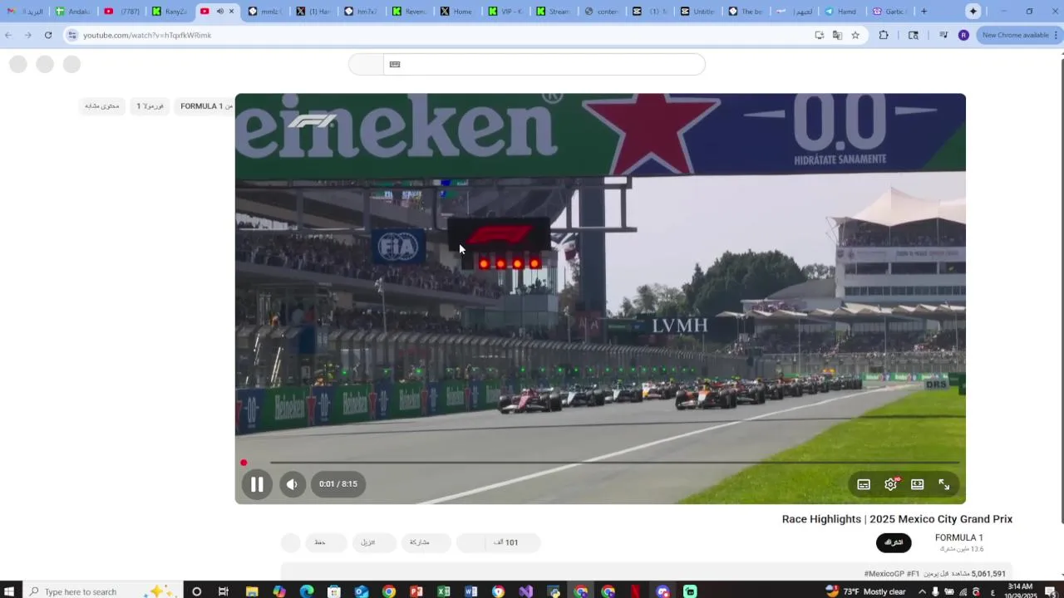
Task: Click the taskbar clock showing 3:14 AM
Action: 1019,591
